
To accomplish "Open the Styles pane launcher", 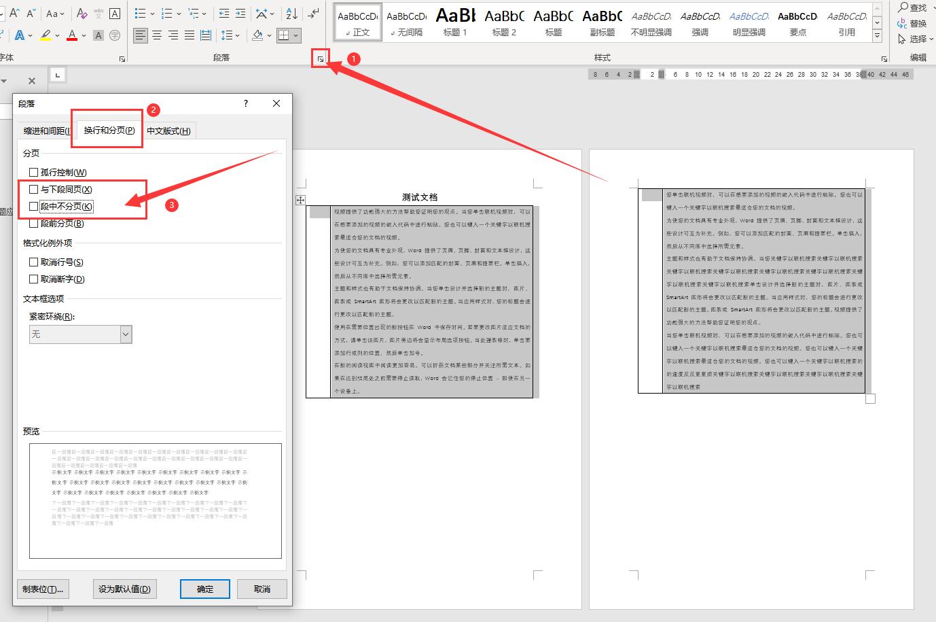I will (x=884, y=59).
